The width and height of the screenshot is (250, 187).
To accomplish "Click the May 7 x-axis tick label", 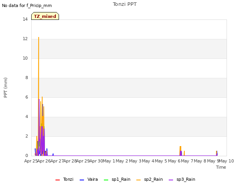I will 187,161.
